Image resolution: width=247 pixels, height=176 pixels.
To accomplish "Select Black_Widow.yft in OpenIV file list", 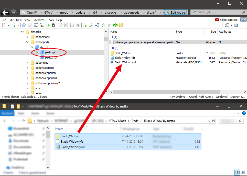I will 125,58.
